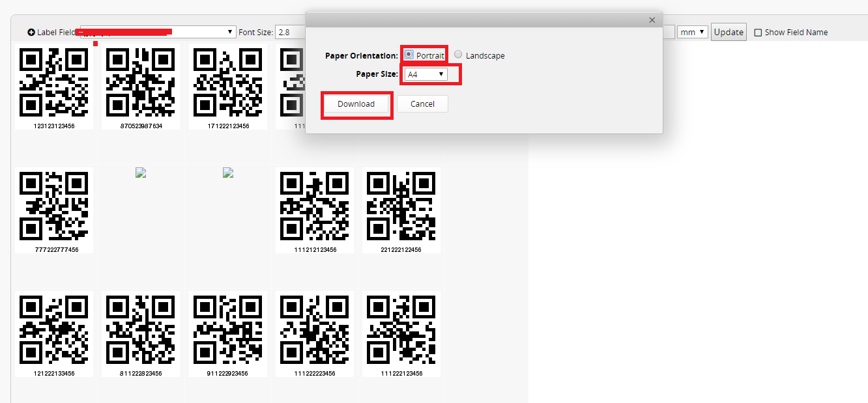Select the QR code labeled 171222123456
Image resolution: width=868 pixels, height=403 pixels.
pos(228,82)
